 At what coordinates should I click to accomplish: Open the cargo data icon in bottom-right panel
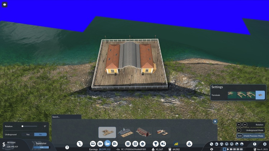(237, 144)
